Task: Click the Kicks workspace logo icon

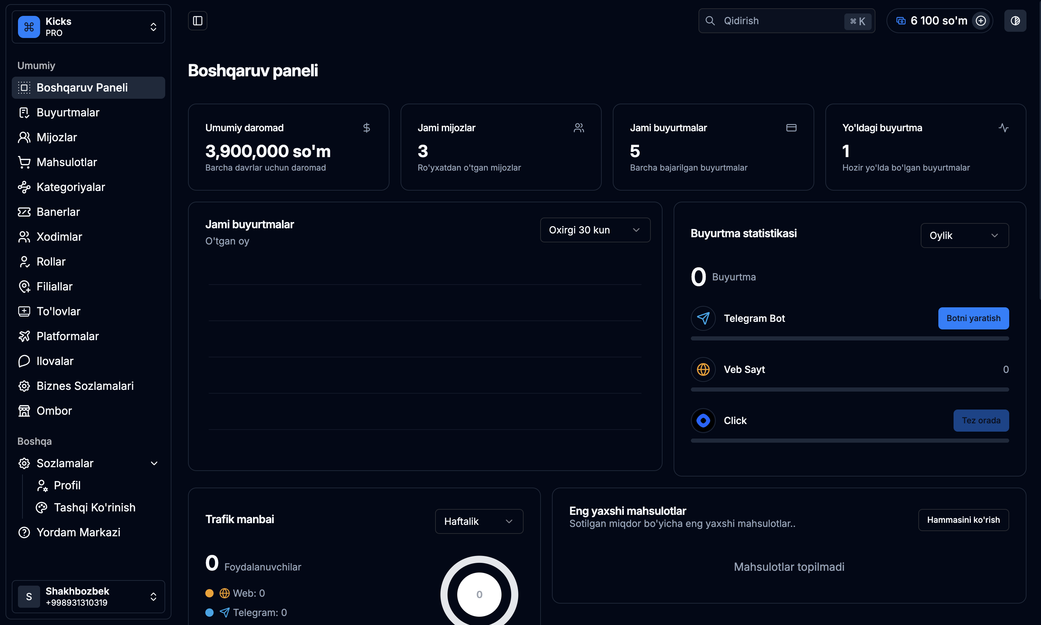Action: click(x=29, y=27)
